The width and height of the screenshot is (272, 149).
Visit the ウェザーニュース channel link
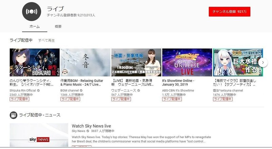point(124,90)
